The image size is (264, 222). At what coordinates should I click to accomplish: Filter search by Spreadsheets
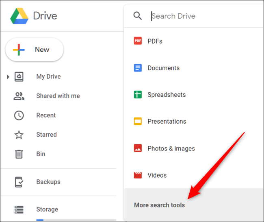[194, 95]
